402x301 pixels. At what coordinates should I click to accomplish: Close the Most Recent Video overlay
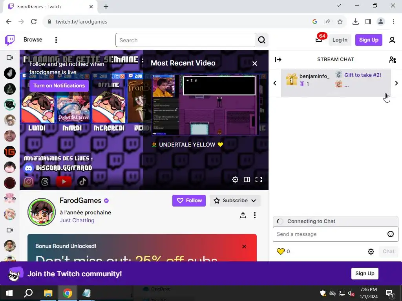click(x=254, y=63)
